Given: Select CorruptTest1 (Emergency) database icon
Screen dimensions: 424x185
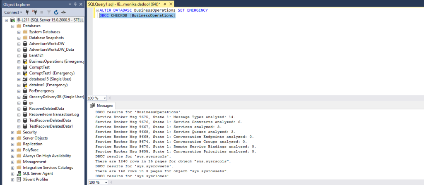Looking at the screenshot, I should pyautogui.click(x=25, y=73).
